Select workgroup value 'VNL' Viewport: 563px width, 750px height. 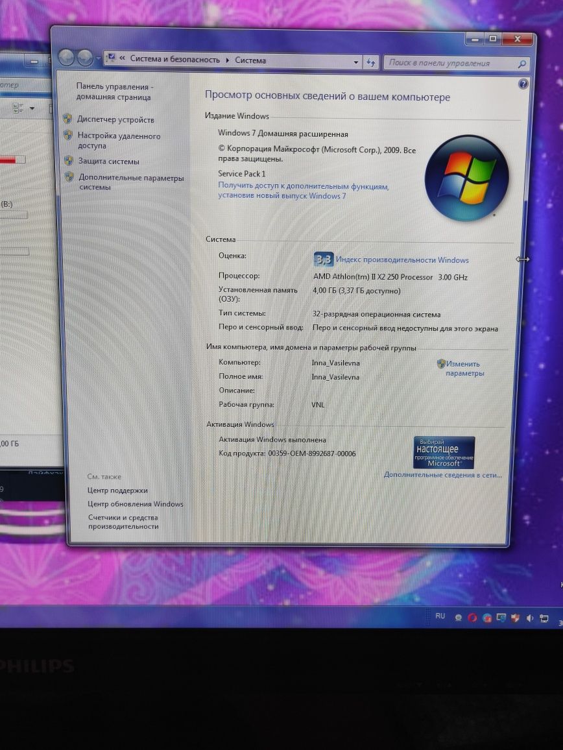click(x=318, y=405)
